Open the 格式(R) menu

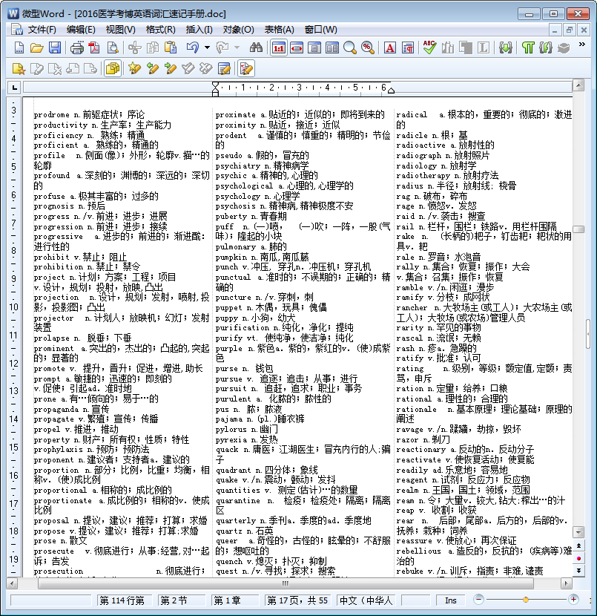click(x=160, y=30)
